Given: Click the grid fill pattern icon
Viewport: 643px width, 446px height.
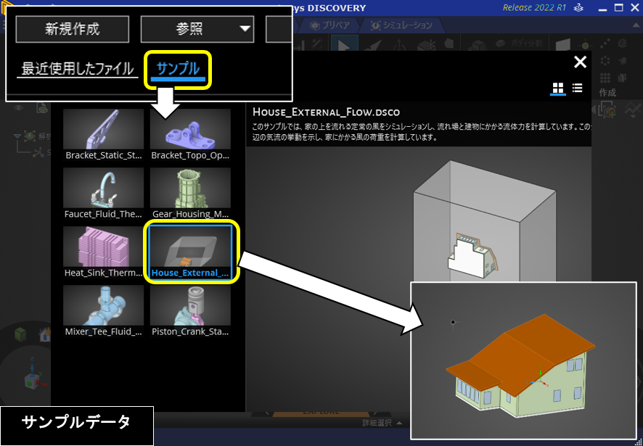Looking at the screenshot, I should [x=605, y=78].
